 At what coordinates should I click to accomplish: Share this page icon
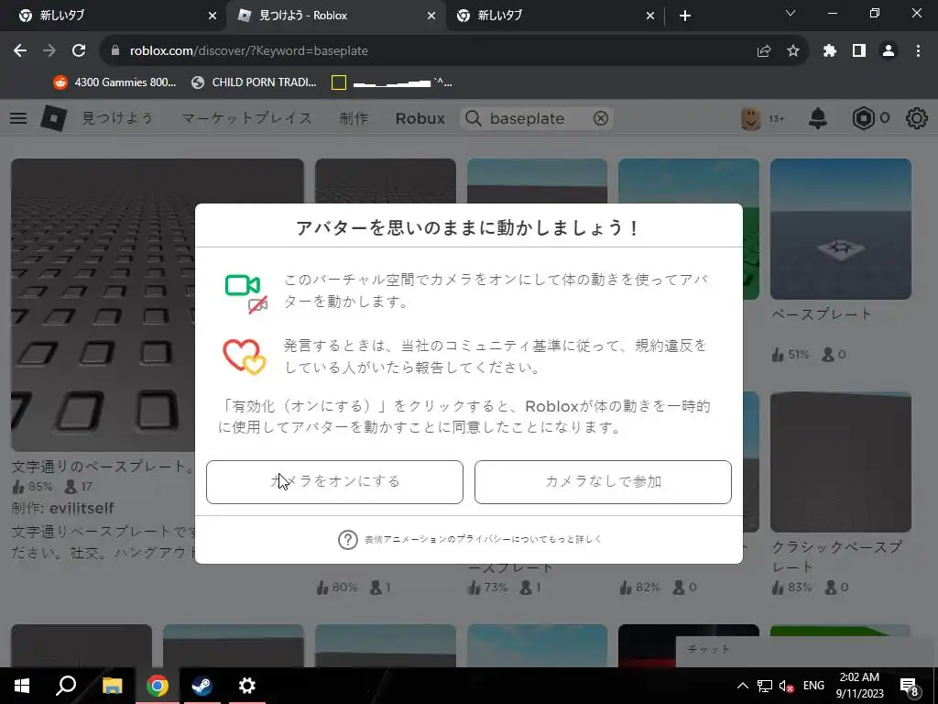764,51
